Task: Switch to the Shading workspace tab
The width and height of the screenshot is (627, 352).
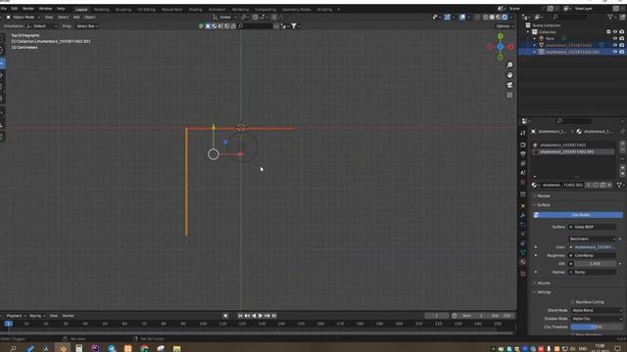Action: [x=196, y=9]
